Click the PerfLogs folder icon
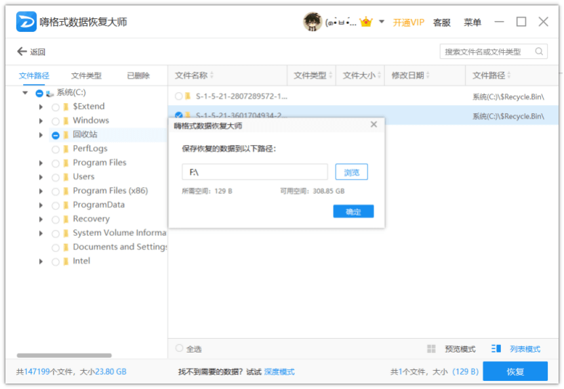The image size is (564, 389). (x=66, y=149)
